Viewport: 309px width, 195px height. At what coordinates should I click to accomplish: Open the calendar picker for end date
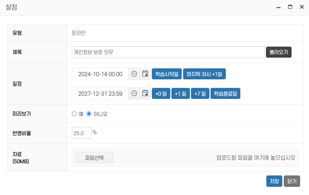(x=145, y=94)
